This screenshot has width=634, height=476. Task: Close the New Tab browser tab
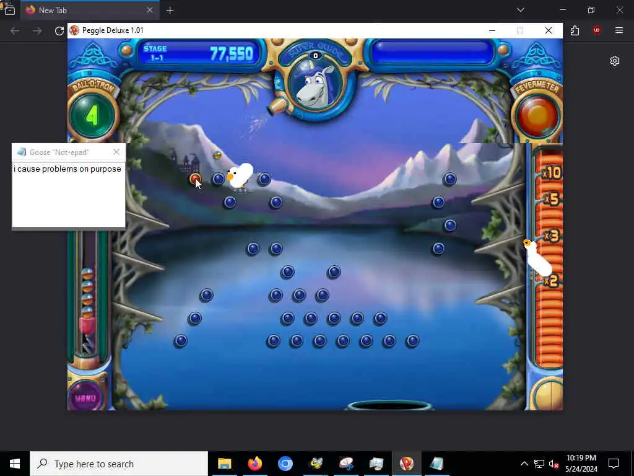150,10
